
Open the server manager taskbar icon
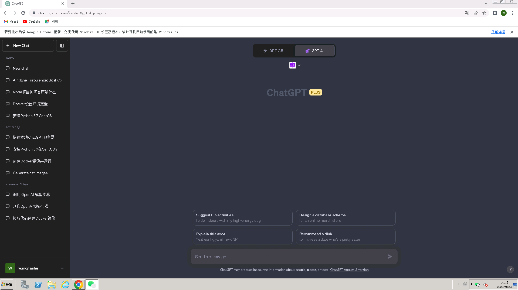(x=25, y=284)
